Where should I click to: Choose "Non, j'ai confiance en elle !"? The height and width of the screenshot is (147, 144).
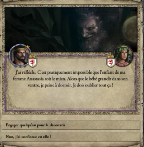tap(71, 137)
